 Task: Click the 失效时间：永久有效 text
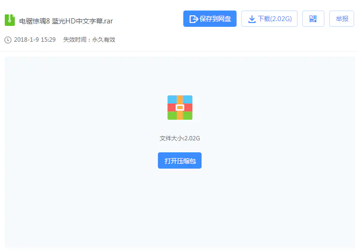click(89, 40)
